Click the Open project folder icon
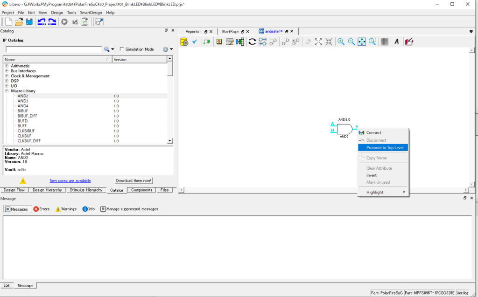Viewport: 478px width, 297px height. pos(19,21)
